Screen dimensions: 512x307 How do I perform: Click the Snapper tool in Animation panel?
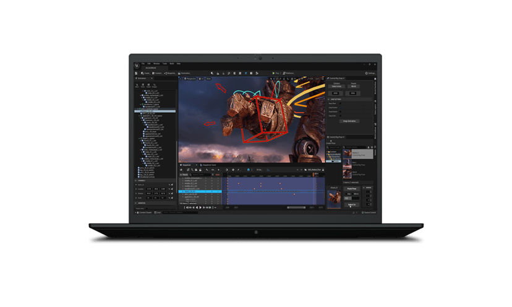(x=155, y=85)
